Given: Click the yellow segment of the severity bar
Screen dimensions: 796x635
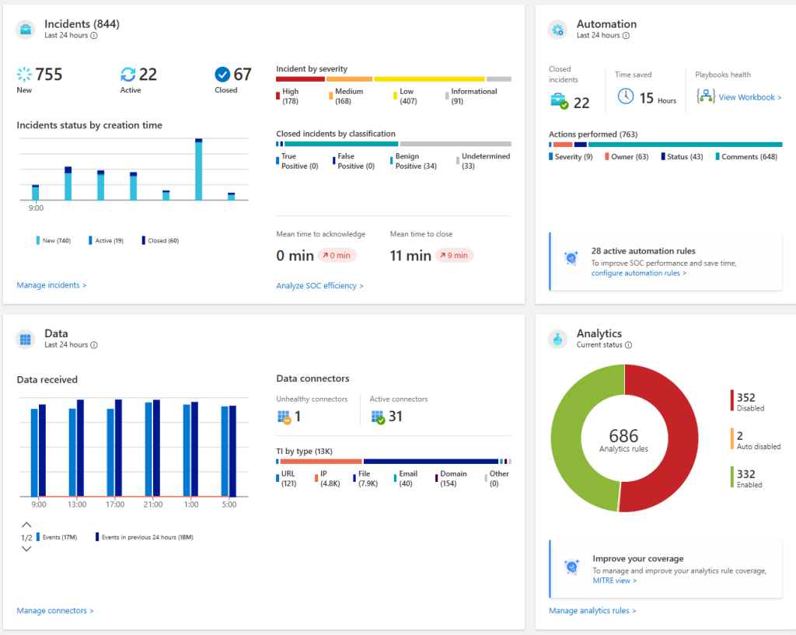Looking at the screenshot, I should coord(429,79).
